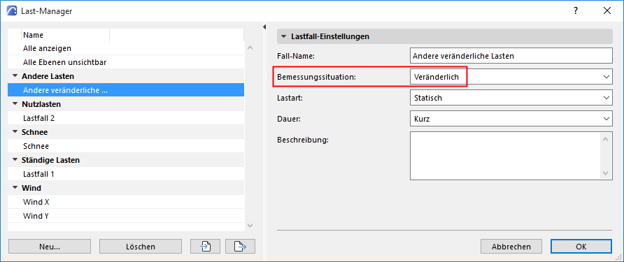Close the Last-Manager dialog
Image resolution: width=624 pixels, height=262 pixels.
pos(607,11)
